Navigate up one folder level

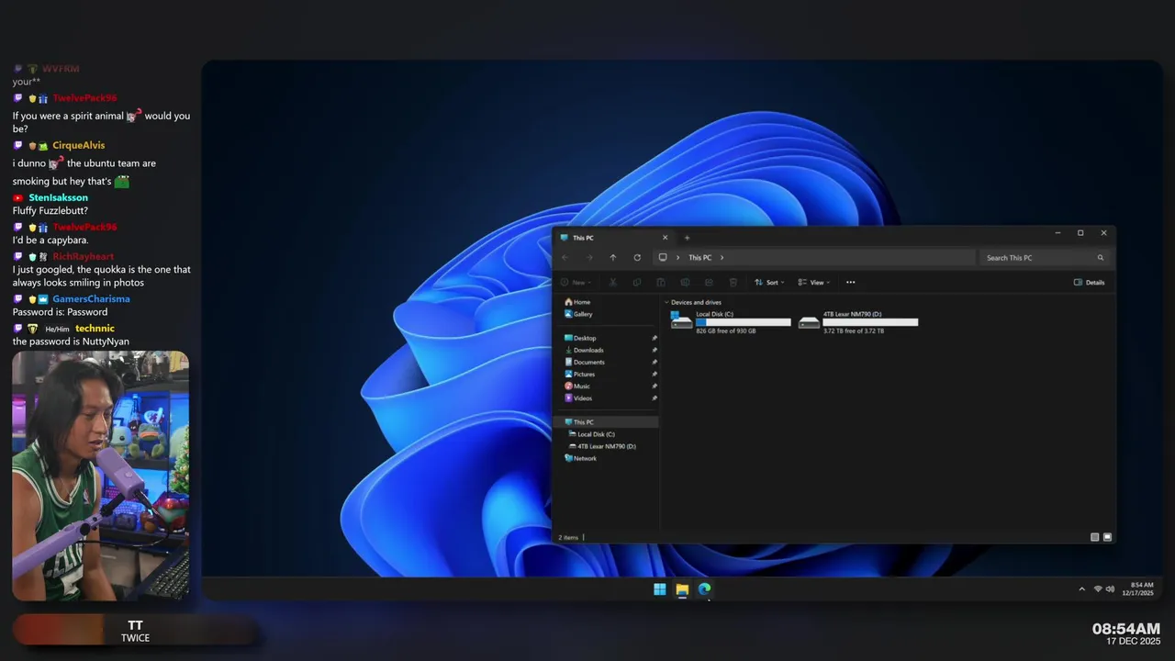[x=613, y=258]
